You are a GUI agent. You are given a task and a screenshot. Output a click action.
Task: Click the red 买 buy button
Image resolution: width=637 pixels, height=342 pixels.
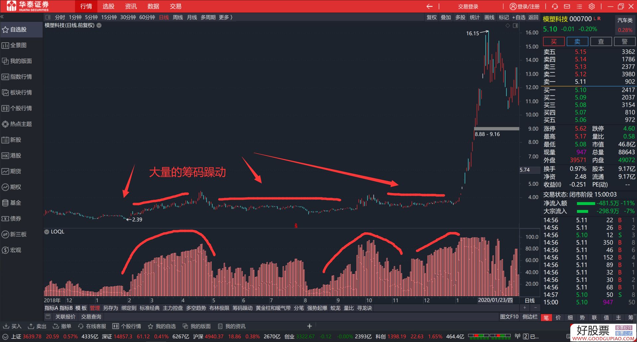[x=553, y=41]
